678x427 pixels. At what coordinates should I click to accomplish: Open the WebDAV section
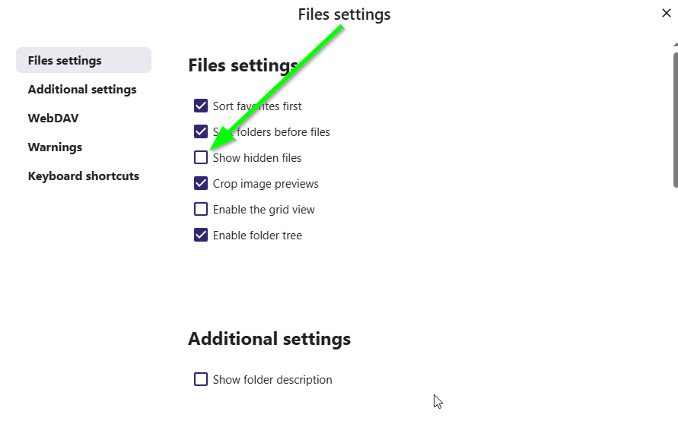(53, 119)
